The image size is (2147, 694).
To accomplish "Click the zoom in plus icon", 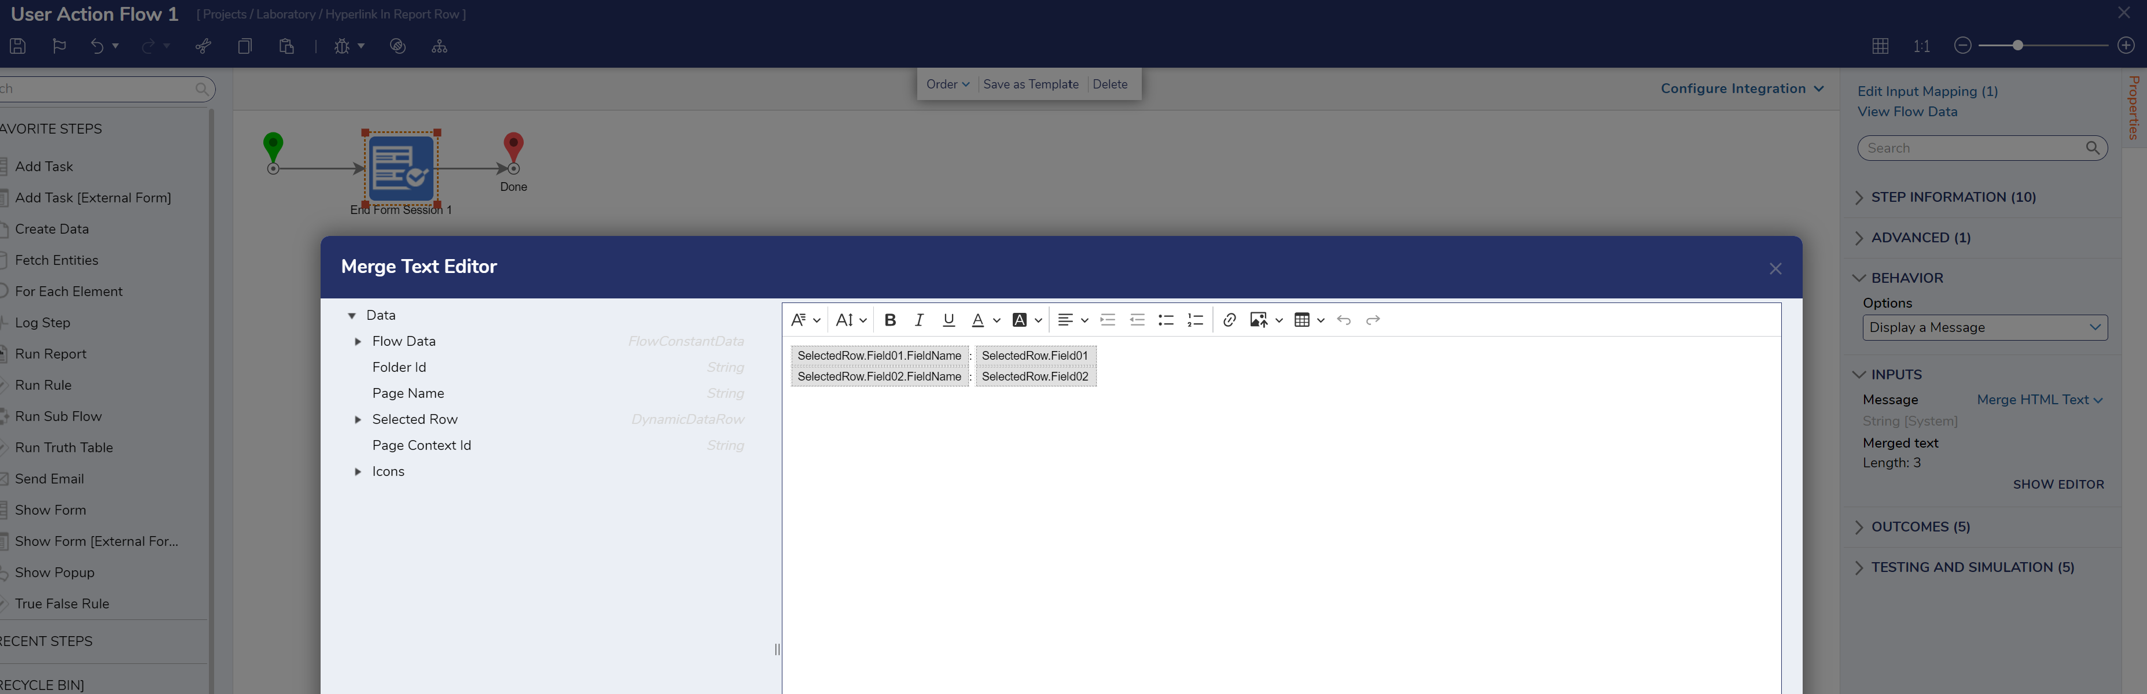I will 2126,46.
